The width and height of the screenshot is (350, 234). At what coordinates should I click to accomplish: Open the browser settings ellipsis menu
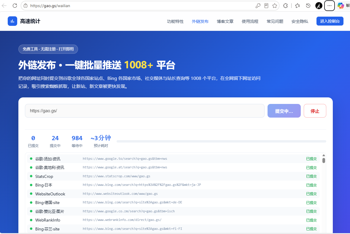click(330, 6)
